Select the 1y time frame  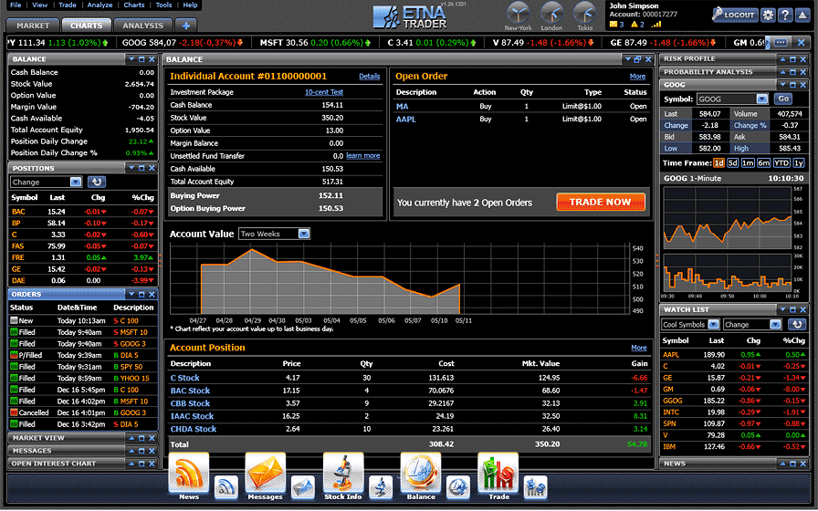pos(799,163)
